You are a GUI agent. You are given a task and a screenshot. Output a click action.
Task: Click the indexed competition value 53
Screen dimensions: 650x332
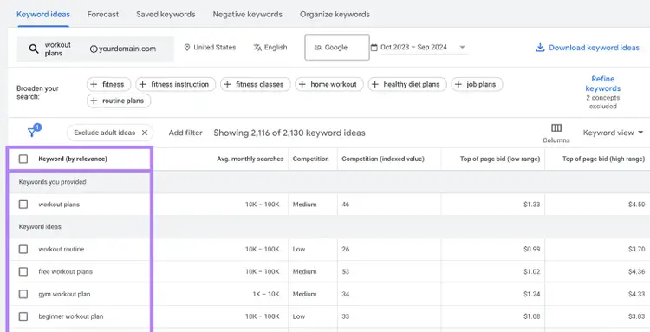click(346, 271)
